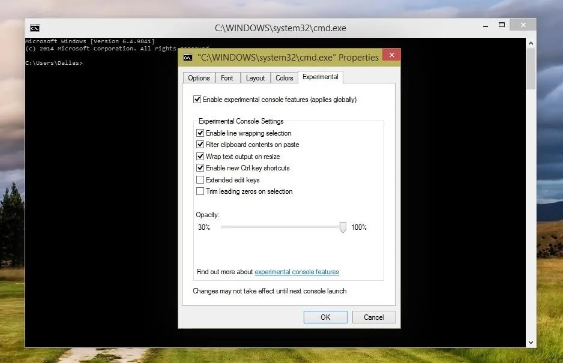Image resolution: width=563 pixels, height=363 pixels.
Task: Open the experimental console features link
Action: pyautogui.click(x=297, y=272)
